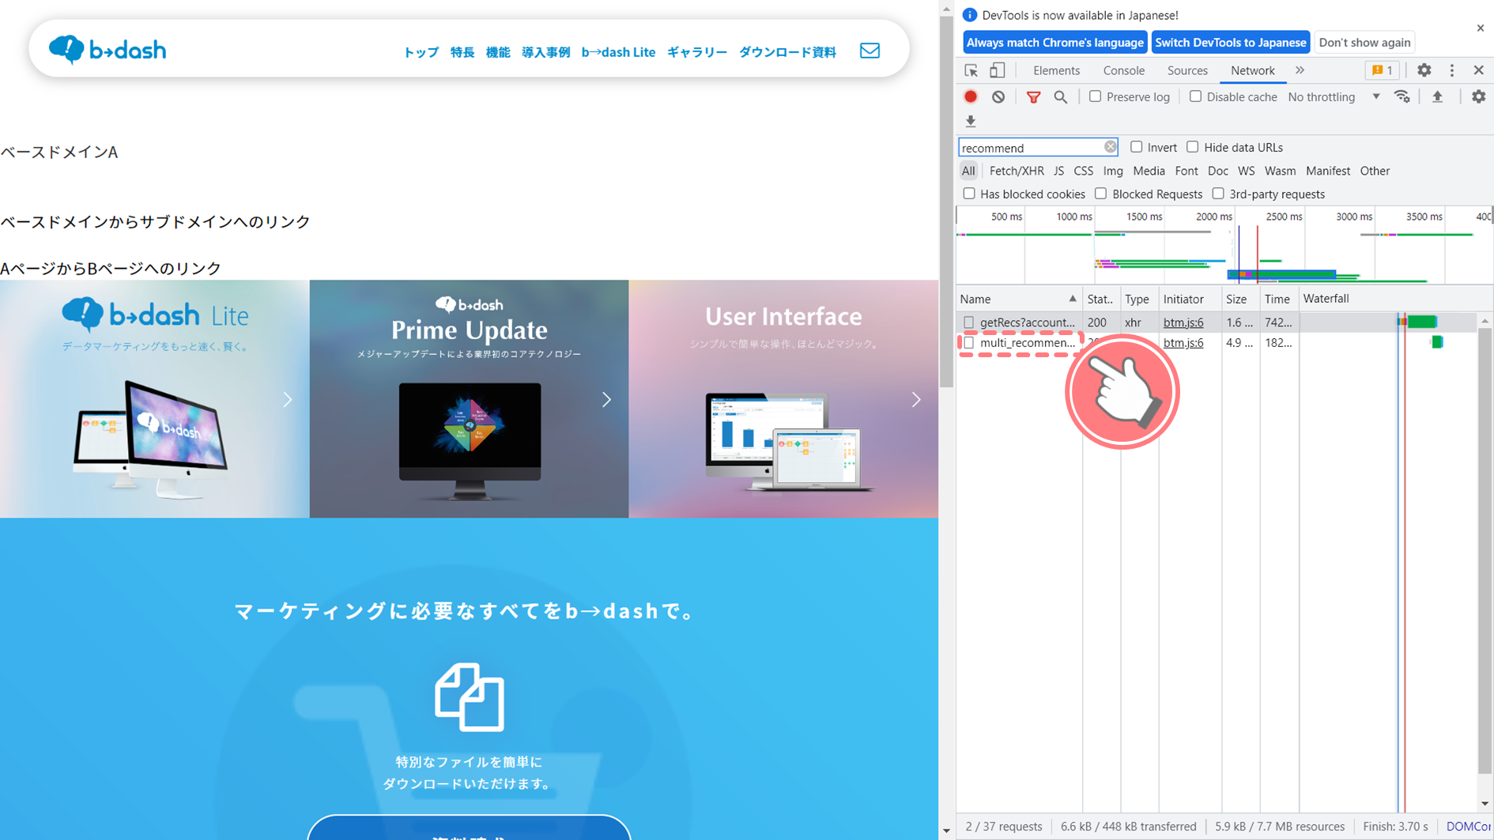Screen dimensions: 1494x840
Task: Sort requests by Status column
Action: (1100, 299)
